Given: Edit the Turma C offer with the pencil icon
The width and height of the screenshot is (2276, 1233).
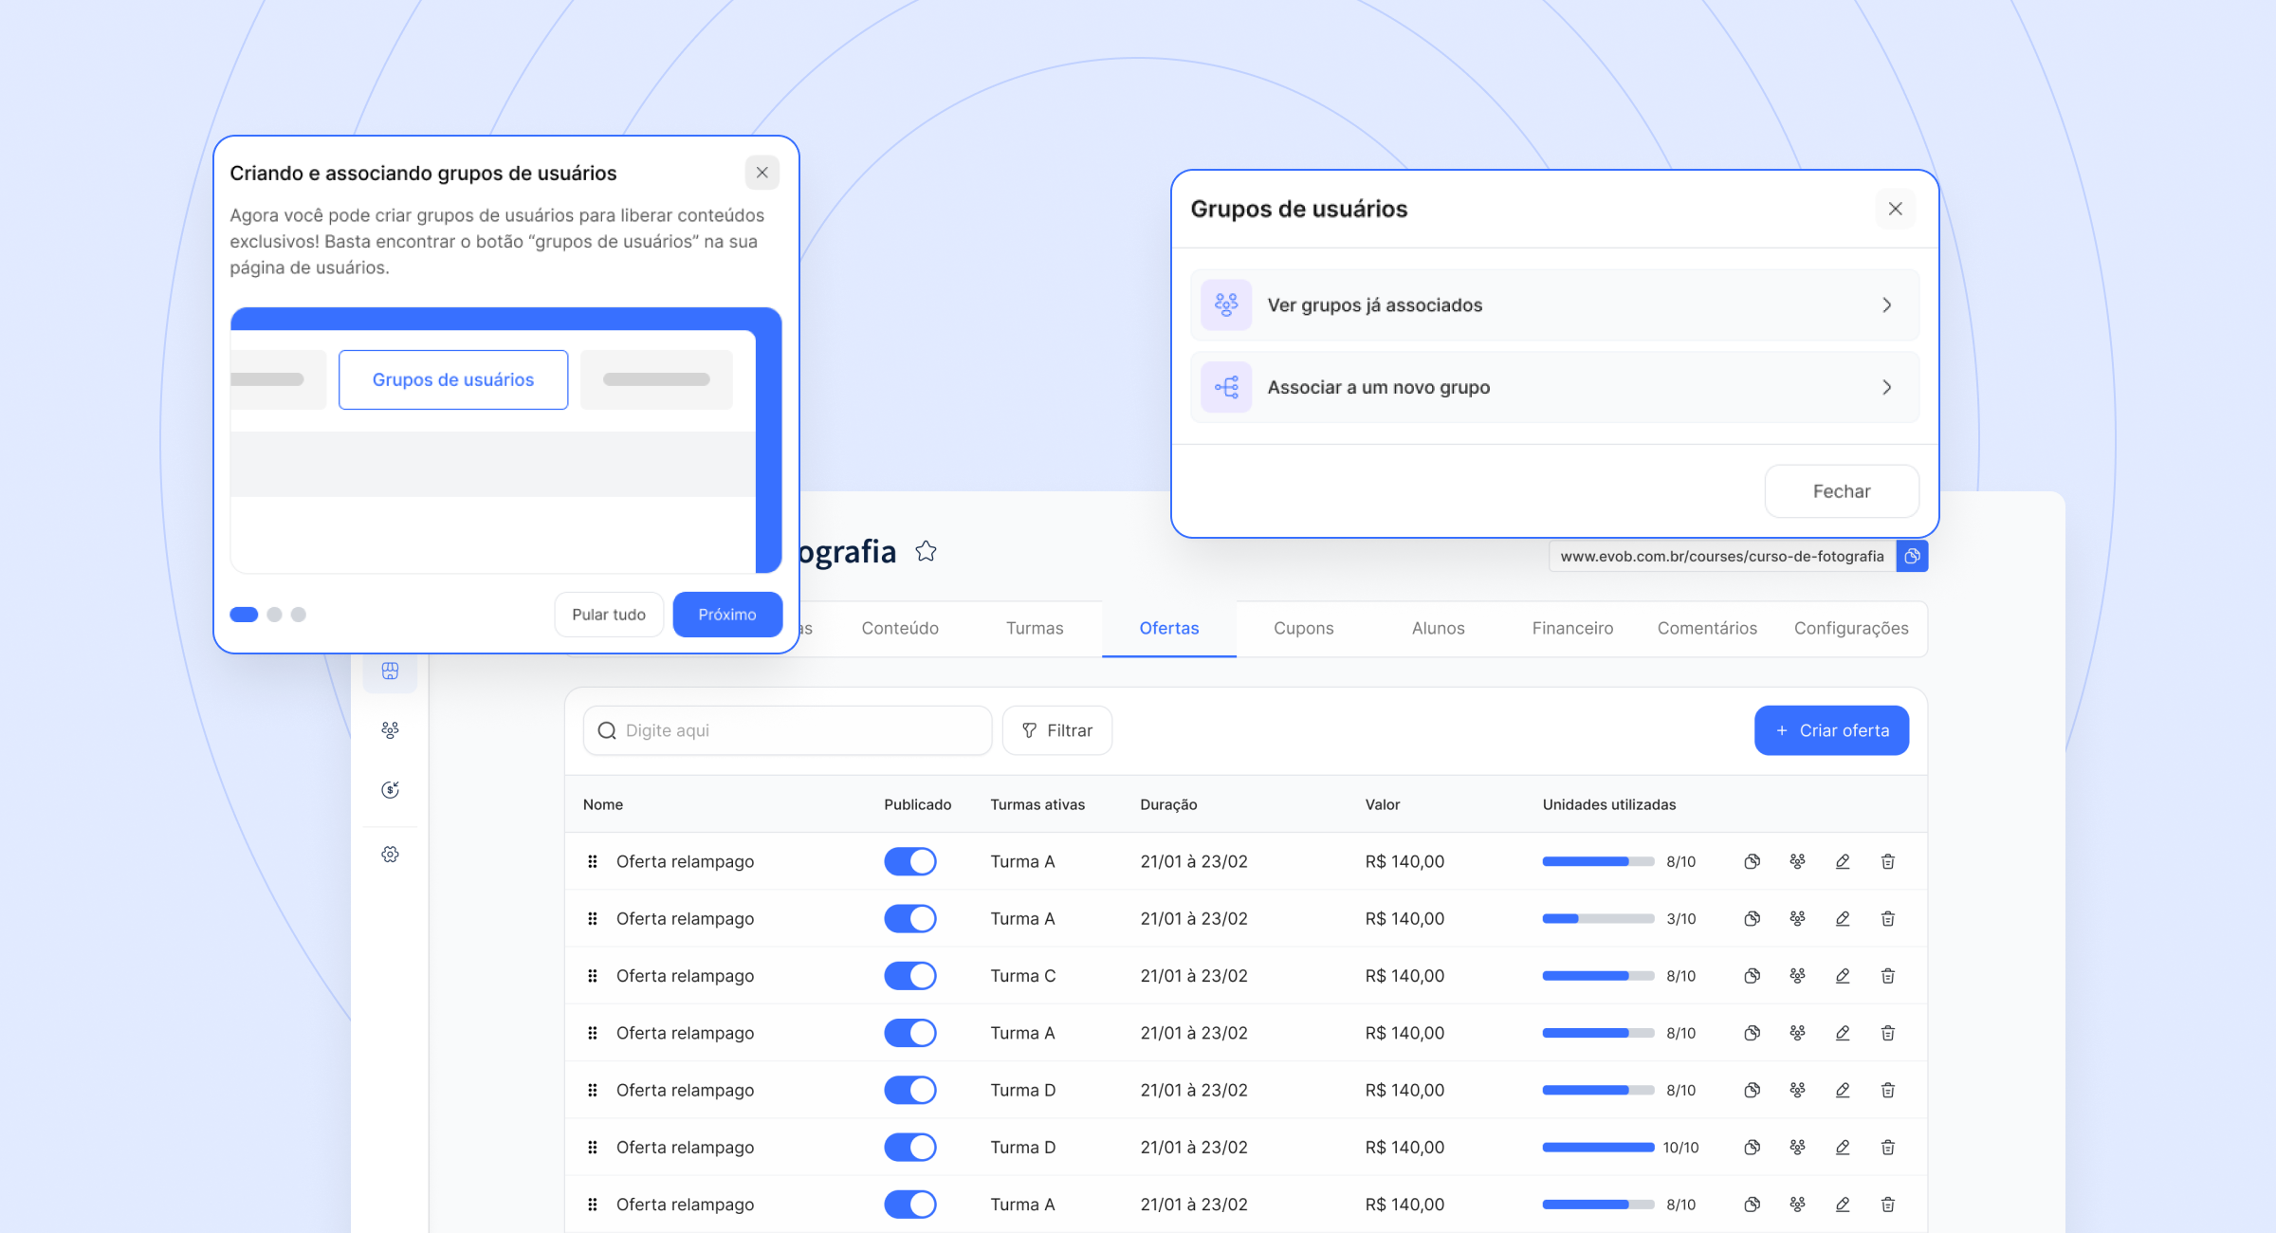Looking at the screenshot, I should click(1843, 975).
